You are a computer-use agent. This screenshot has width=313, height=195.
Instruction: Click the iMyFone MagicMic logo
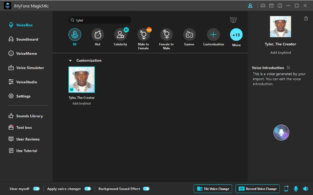[x=7, y=5]
